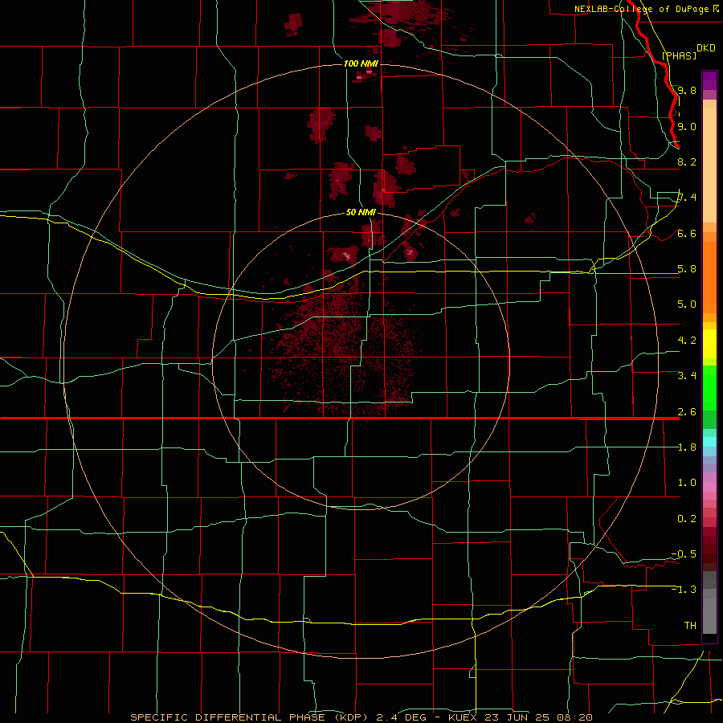Click the 50 NMI range ring label
This screenshot has height=723, width=723.
[361, 212]
